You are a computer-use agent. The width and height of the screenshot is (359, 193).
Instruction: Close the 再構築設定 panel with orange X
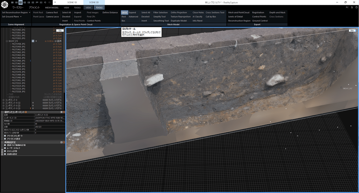[x=64, y=142]
